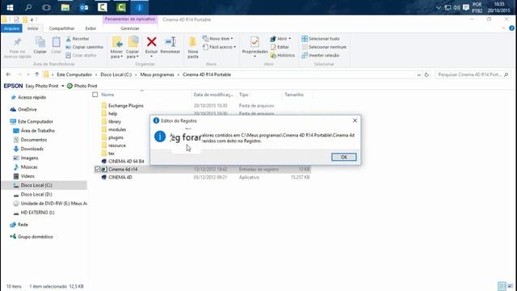The width and height of the screenshot is (517, 291).
Task: Open HD EXTERNO (I:) in the sidebar
Action: tap(37, 213)
